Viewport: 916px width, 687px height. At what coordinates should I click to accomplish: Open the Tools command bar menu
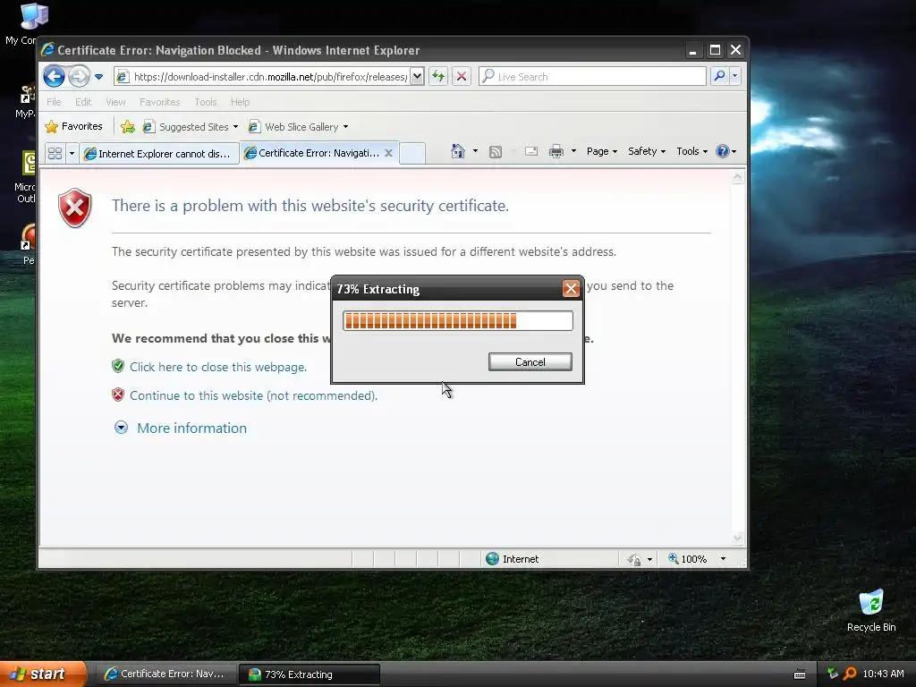click(691, 151)
